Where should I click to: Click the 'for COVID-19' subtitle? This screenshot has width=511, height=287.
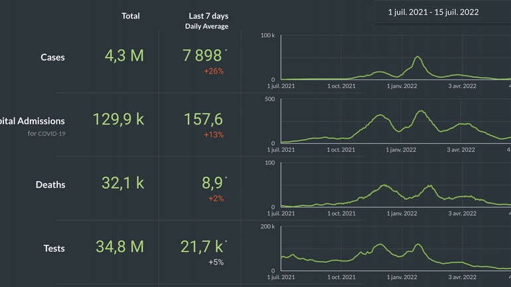click(46, 133)
